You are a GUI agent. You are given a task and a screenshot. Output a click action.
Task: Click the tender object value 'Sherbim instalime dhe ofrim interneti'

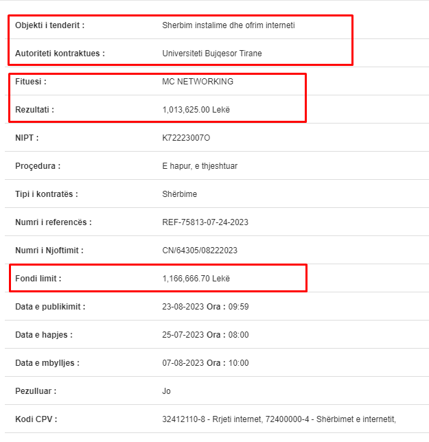(x=229, y=25)
